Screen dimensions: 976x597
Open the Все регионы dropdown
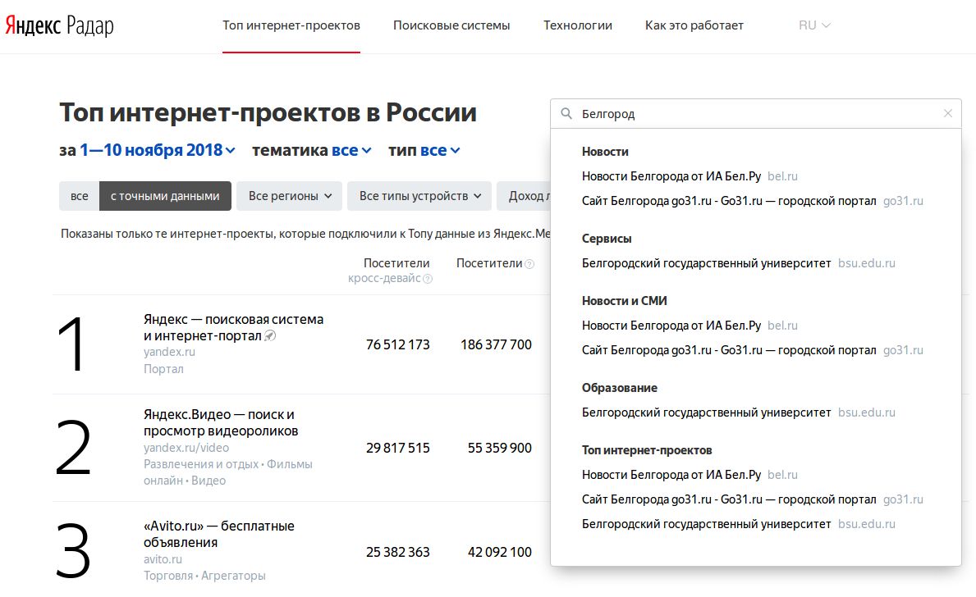pyautogui.click(x=290, y=196)
